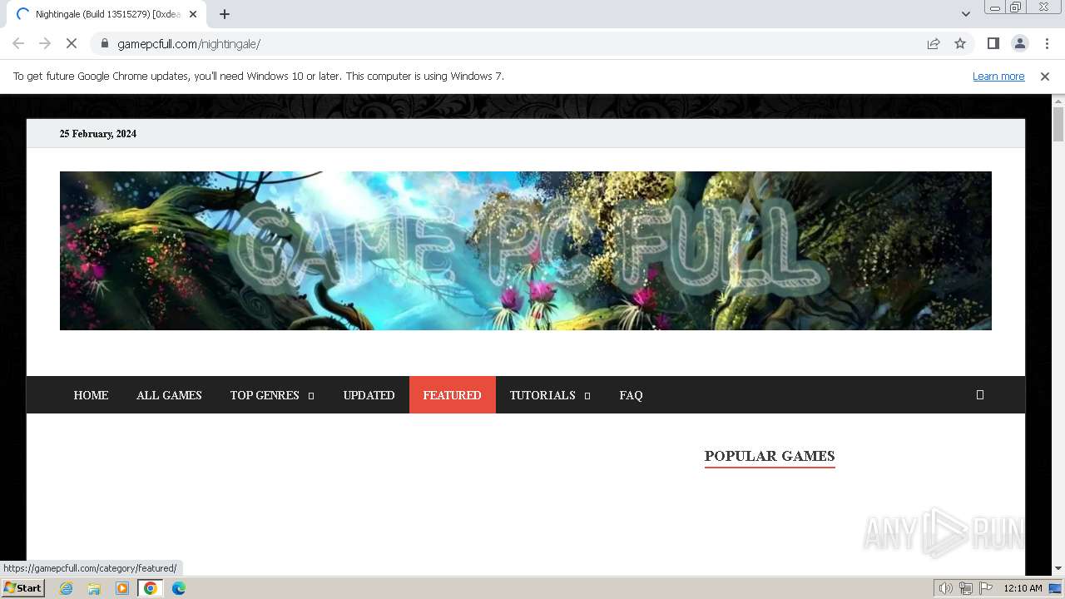Expand TUTORIALS submenu arrow

coord(587,396)
